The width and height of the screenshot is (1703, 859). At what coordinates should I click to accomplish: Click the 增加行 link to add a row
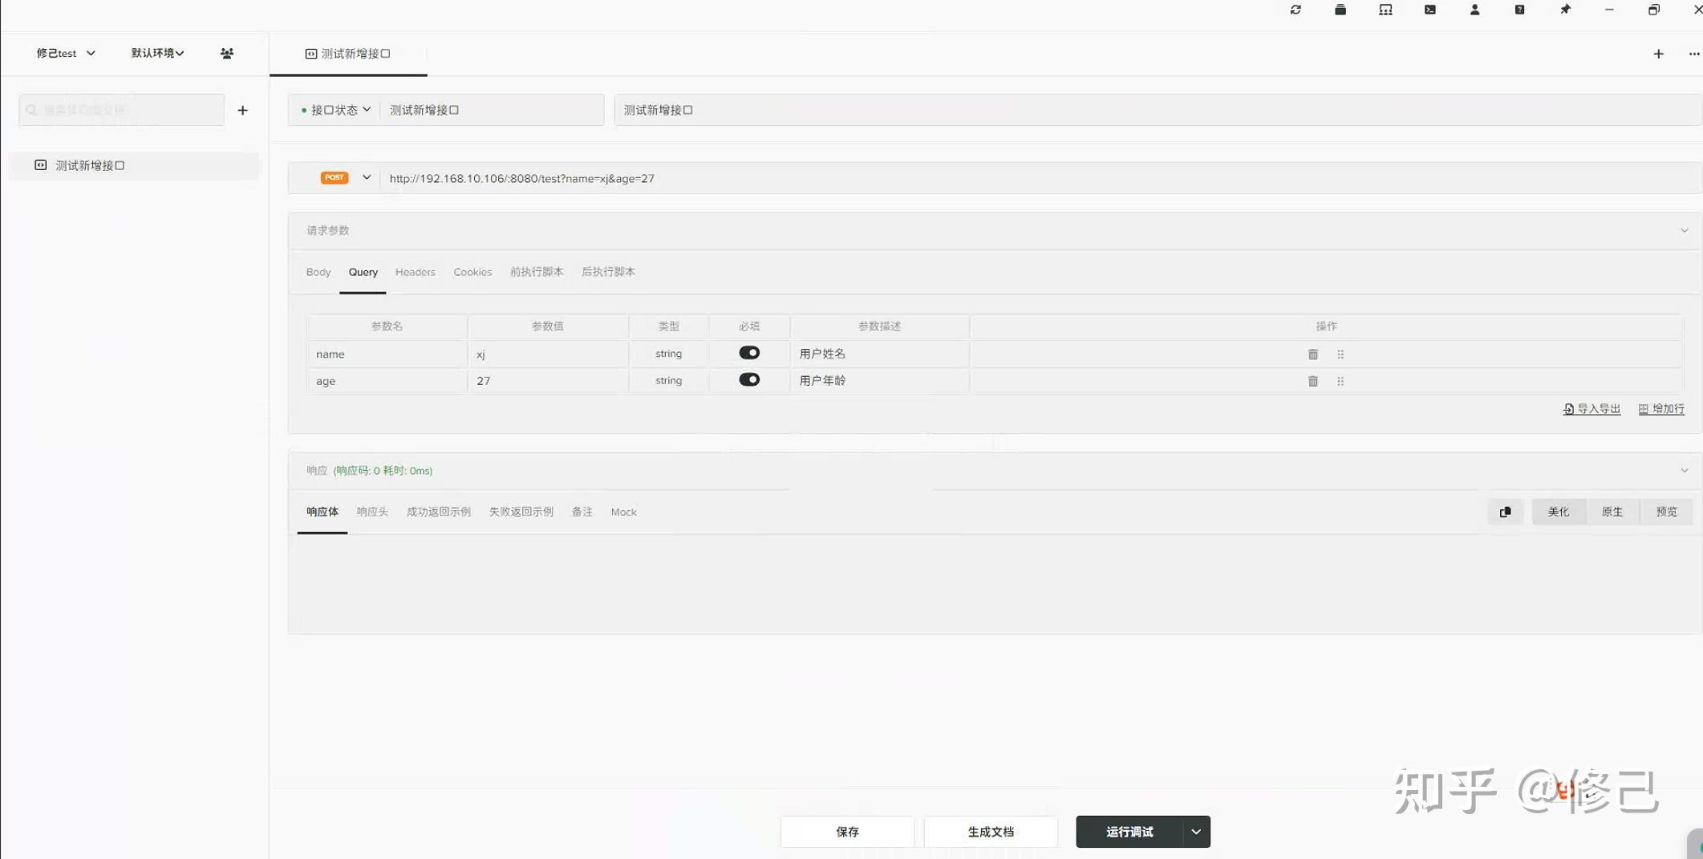click(x=1661, y=409)
